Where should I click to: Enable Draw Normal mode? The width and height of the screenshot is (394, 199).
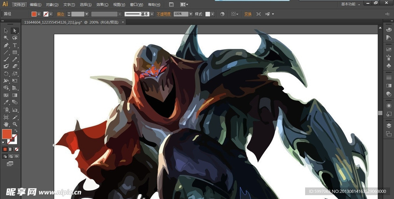coord(5,156)
